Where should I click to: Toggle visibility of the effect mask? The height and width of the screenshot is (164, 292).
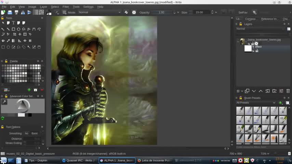[x=253, y=51]
